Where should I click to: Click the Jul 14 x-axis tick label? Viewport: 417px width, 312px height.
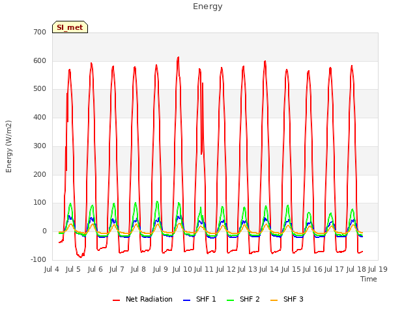pyautogui.click(x=269, y=269)
